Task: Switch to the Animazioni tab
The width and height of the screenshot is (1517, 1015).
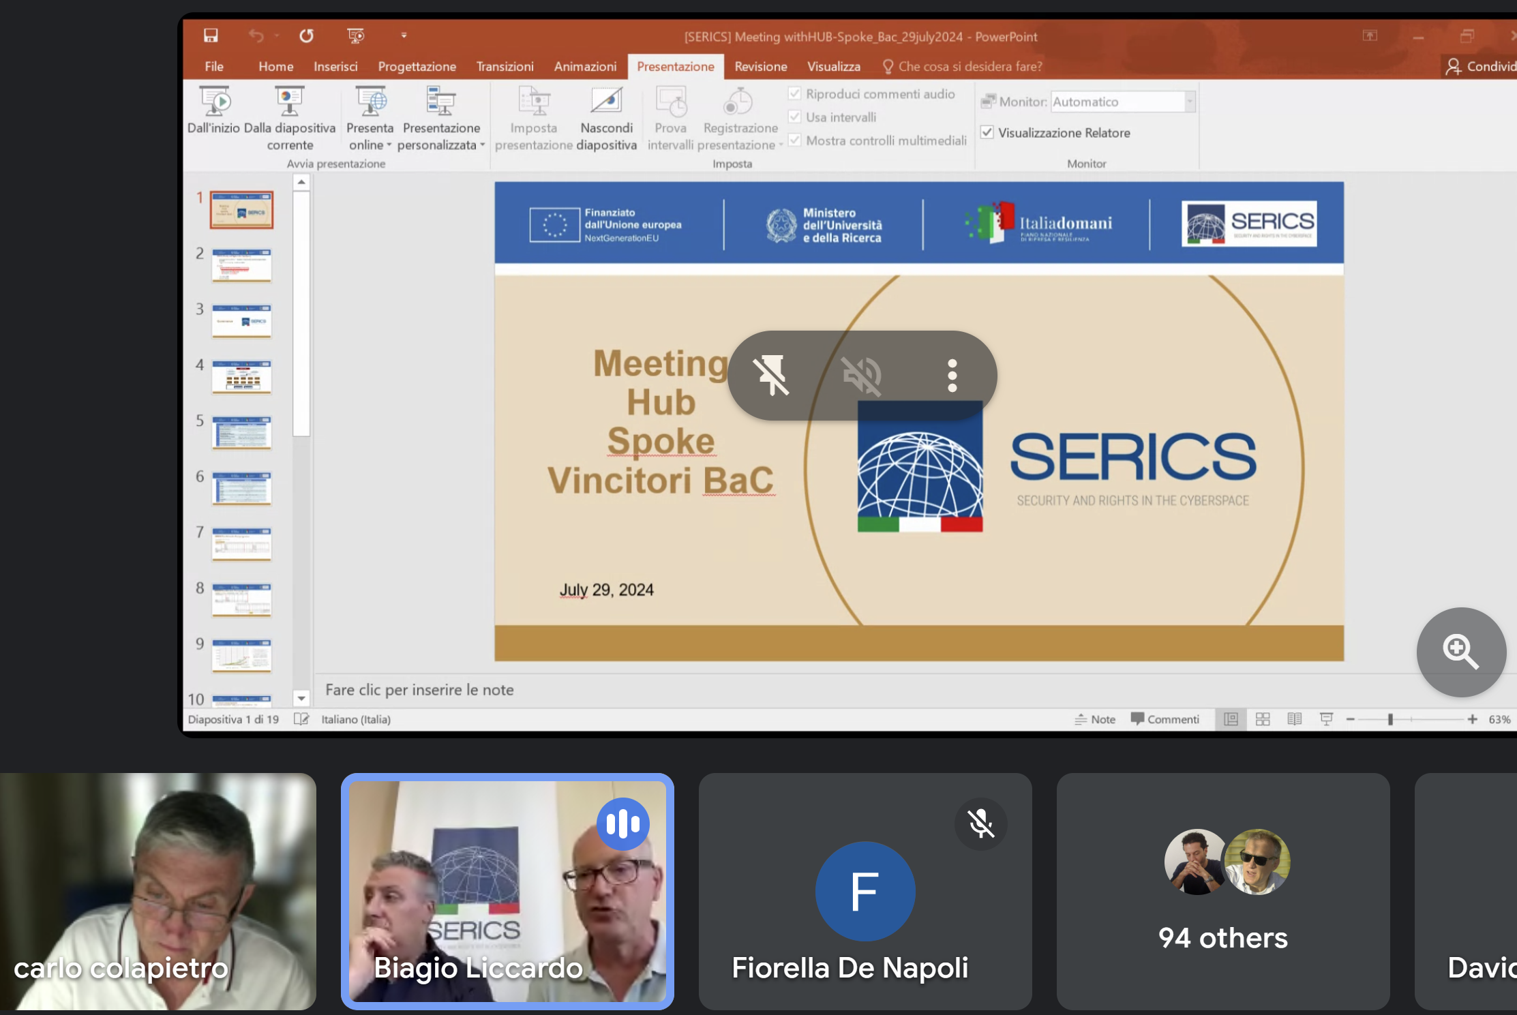Action: (585, 66)
